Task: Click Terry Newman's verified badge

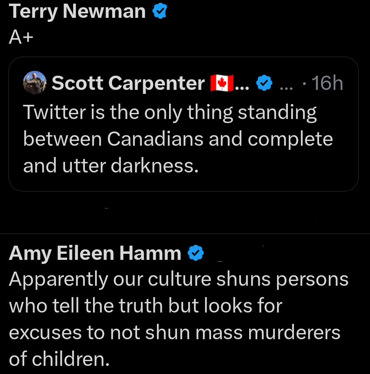Action: point(160,12)
